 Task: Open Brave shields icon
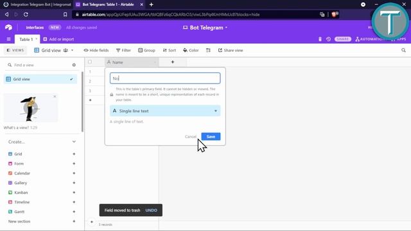coord(335,14)
